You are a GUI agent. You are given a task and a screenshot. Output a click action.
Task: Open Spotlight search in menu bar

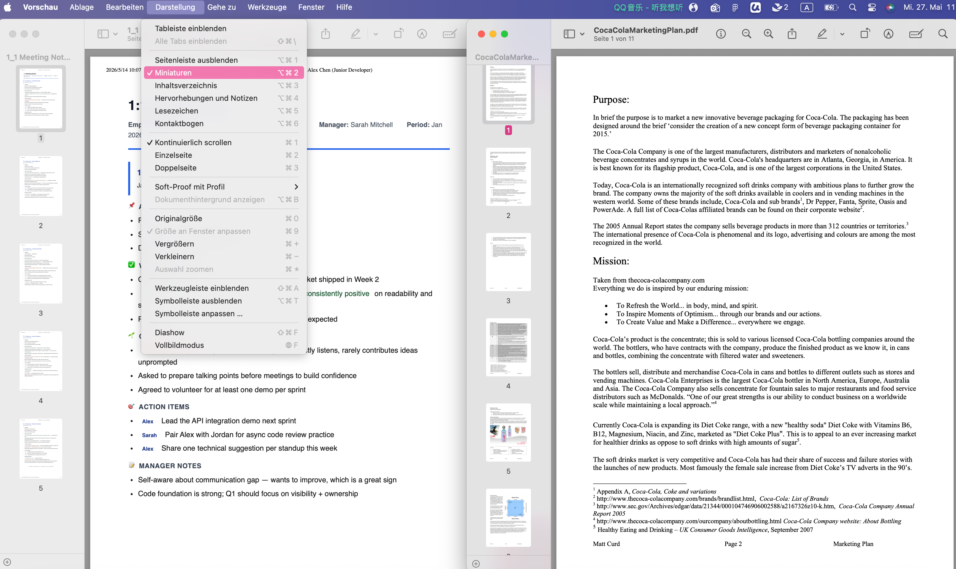point(853,7)
